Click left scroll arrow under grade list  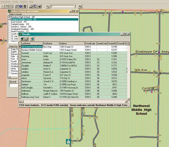point(9,77)
